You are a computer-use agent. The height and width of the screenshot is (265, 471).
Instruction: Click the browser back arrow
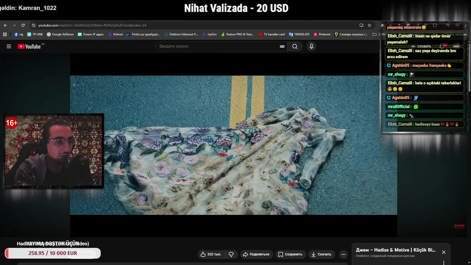[5, 25]
